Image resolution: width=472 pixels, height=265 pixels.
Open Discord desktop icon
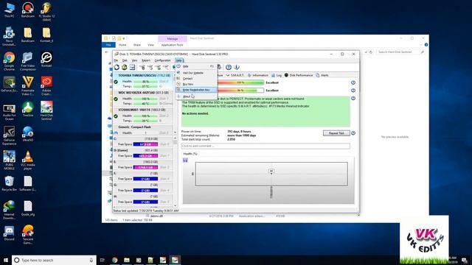[x=10, y=233]
